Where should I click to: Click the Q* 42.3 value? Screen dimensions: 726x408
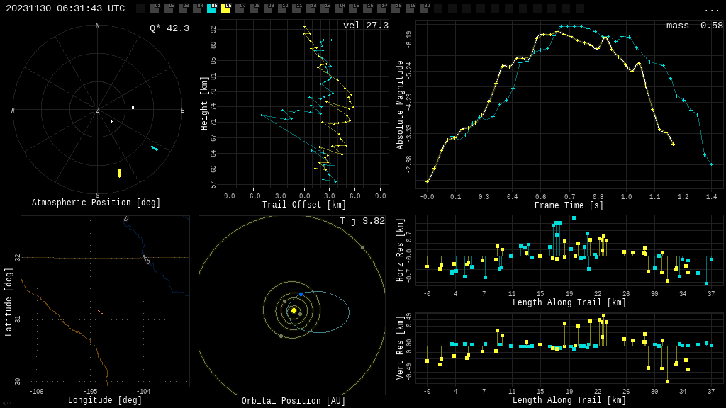(x=169, y=28)
